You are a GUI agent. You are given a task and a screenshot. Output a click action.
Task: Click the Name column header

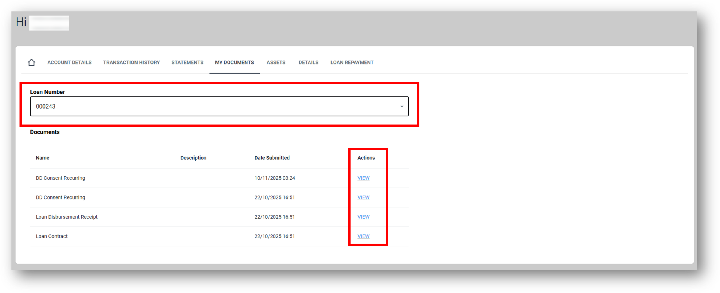pos(42,158)
